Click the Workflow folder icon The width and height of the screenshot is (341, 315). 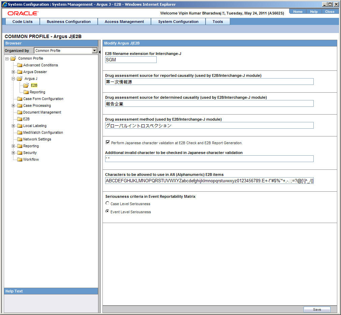click(x=20, y=160)
